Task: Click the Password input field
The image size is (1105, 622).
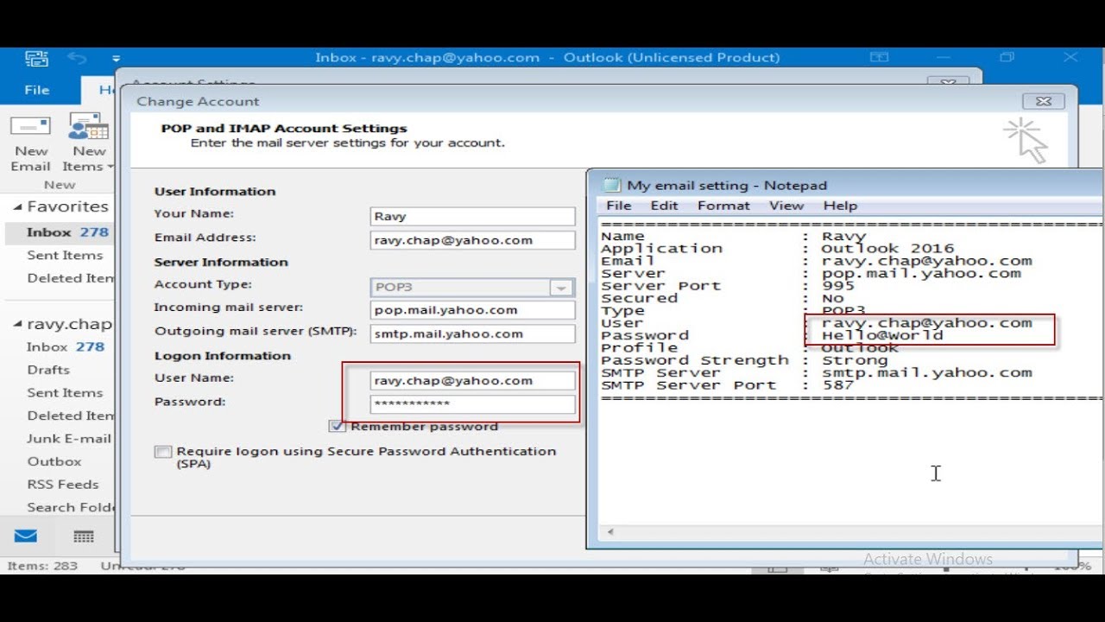Action: [472, 403]
